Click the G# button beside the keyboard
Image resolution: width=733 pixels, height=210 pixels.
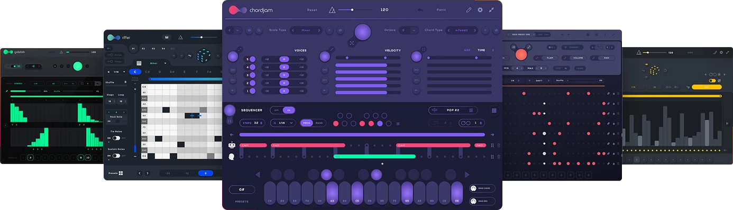coord(242,189)
